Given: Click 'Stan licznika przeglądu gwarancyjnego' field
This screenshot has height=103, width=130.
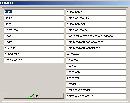Looking at the screenshot, I should [x=96, y=36].
